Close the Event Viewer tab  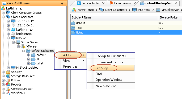coord(135,3)
